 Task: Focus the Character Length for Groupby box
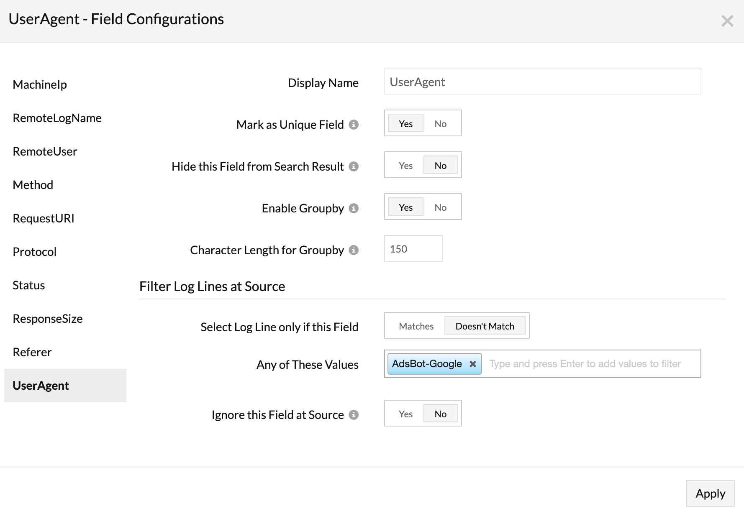(413, 249)
